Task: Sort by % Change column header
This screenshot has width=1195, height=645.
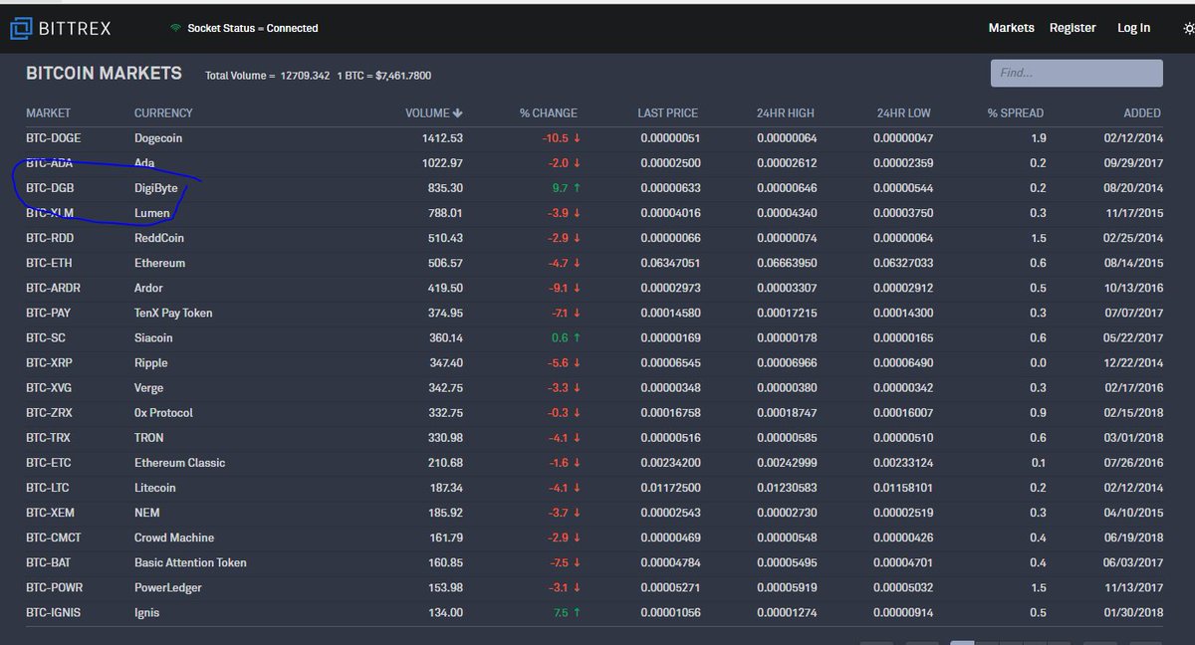Action: 549,113
